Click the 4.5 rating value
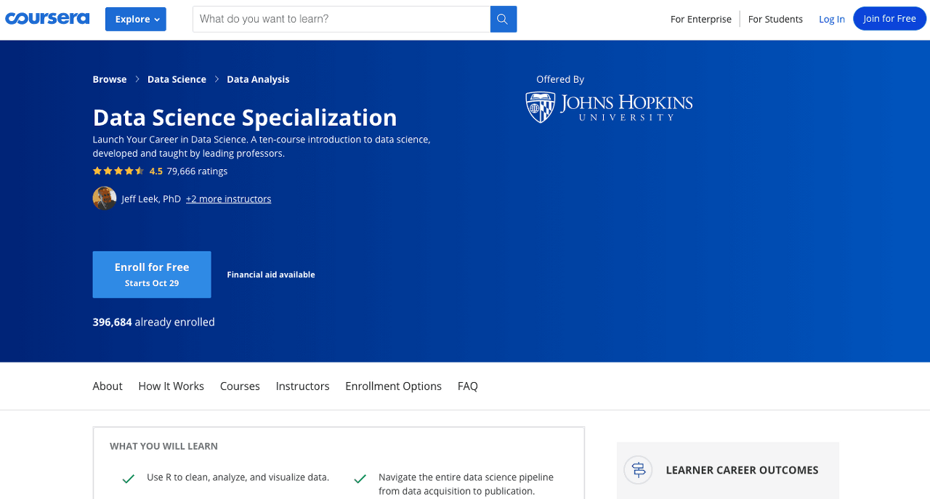 click(x=156, y=171)
